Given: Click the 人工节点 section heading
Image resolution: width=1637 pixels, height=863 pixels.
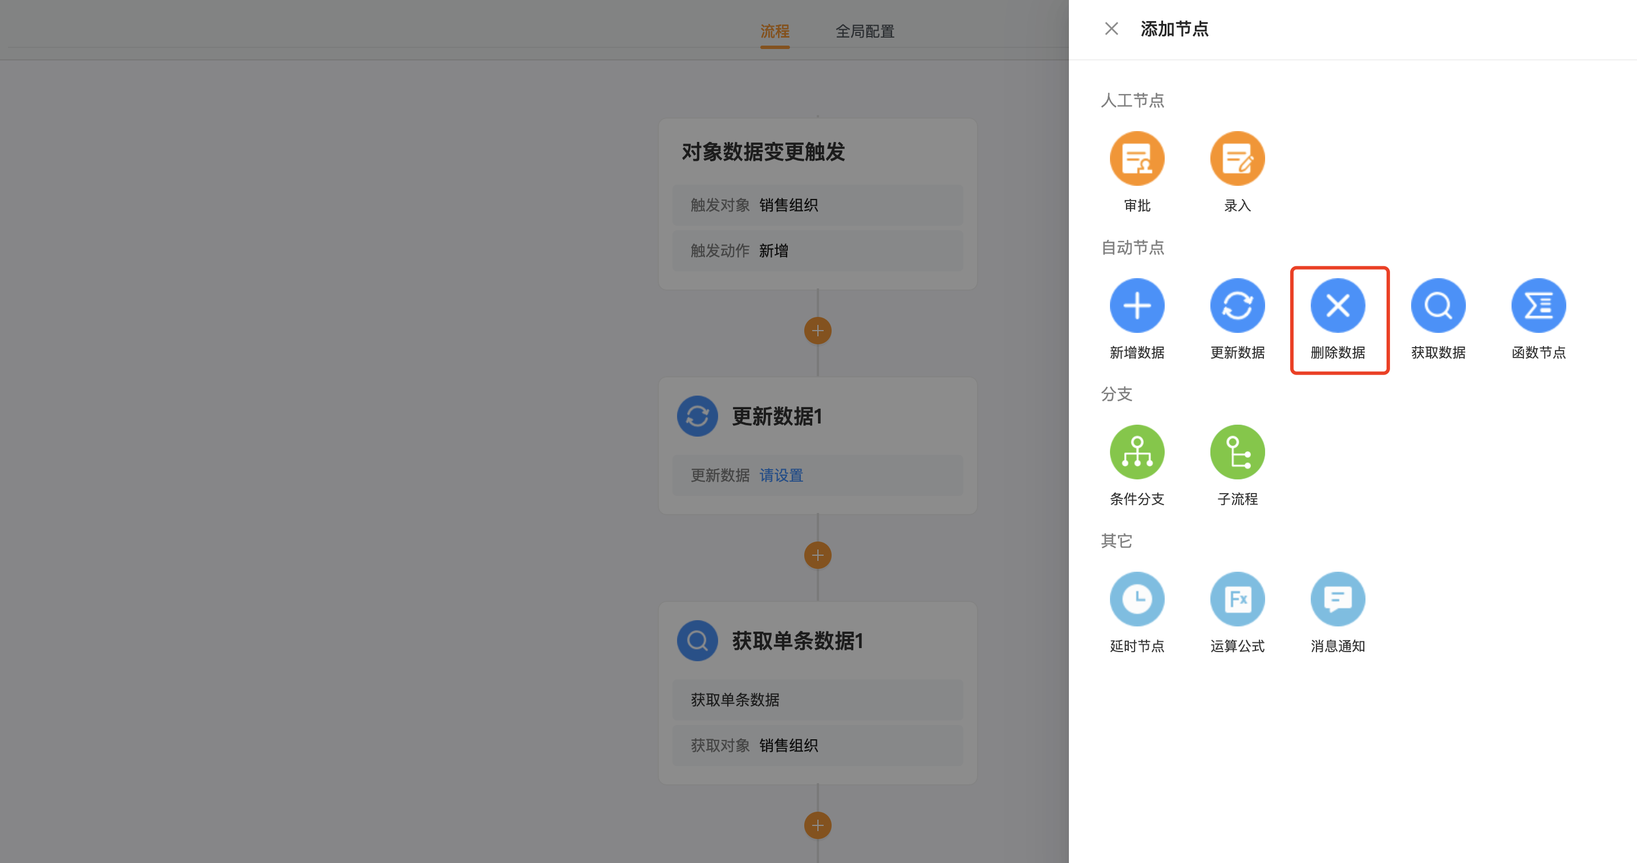Looking at the screenshot, I should [x=1132, y=100].
